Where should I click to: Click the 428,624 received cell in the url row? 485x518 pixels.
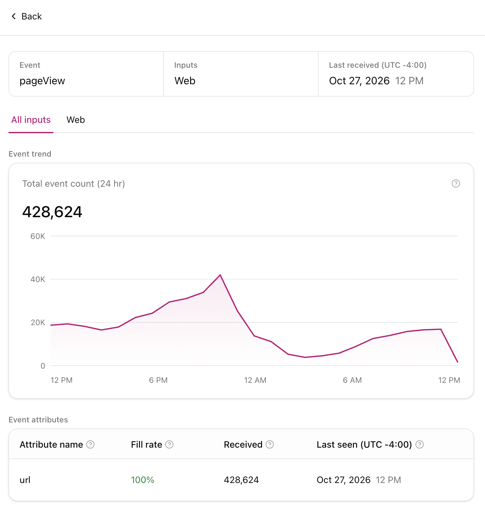[241, 480]
